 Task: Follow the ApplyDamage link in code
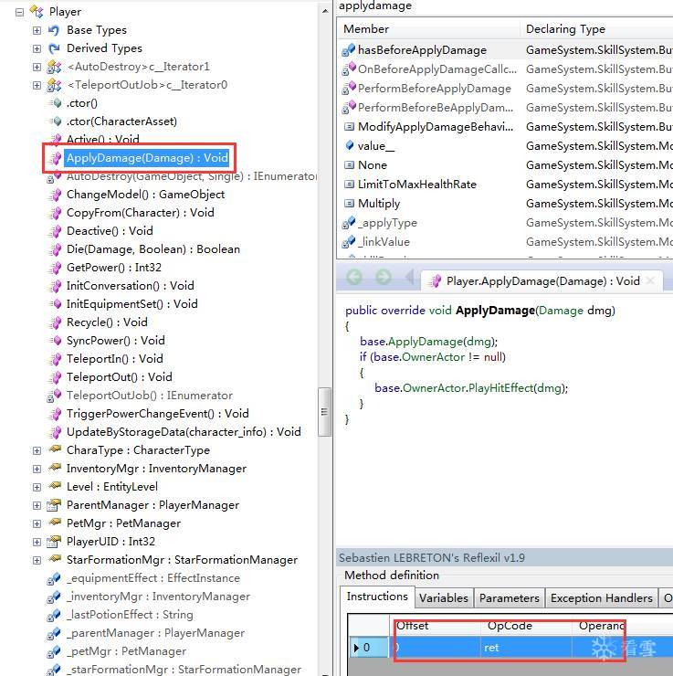426,342
